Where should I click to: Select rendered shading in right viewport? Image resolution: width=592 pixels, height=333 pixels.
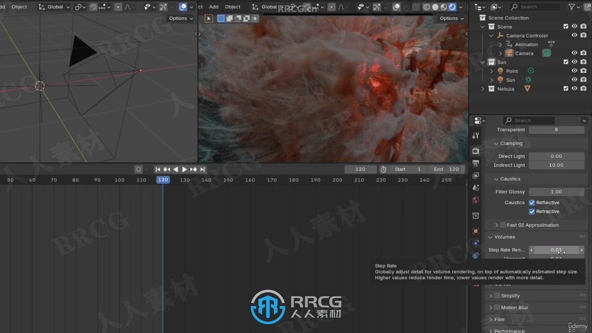point(452,7)
